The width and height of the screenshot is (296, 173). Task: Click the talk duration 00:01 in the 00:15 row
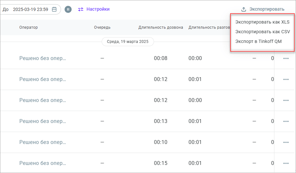point(195,163)
